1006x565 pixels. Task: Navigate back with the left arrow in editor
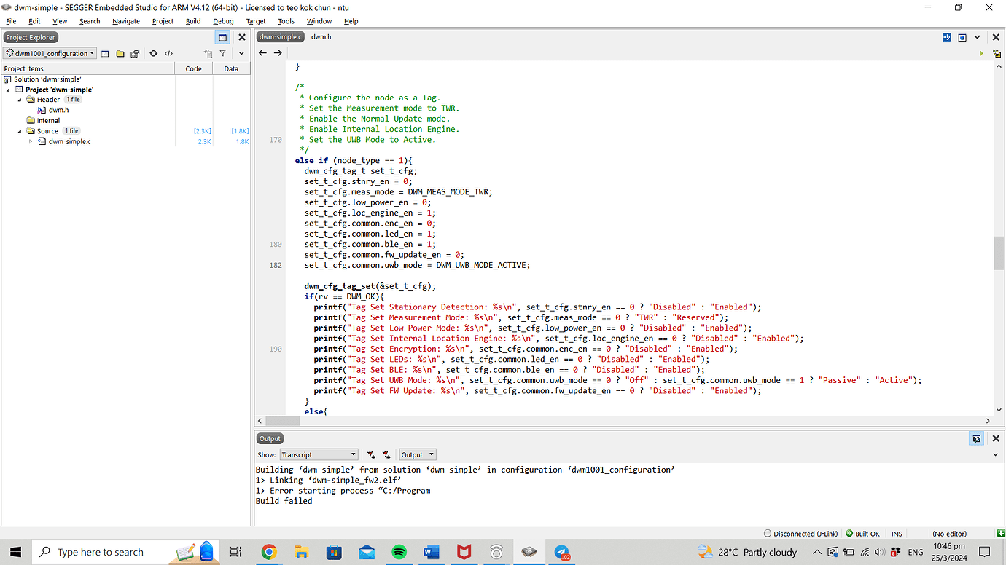tap(263, 52)
